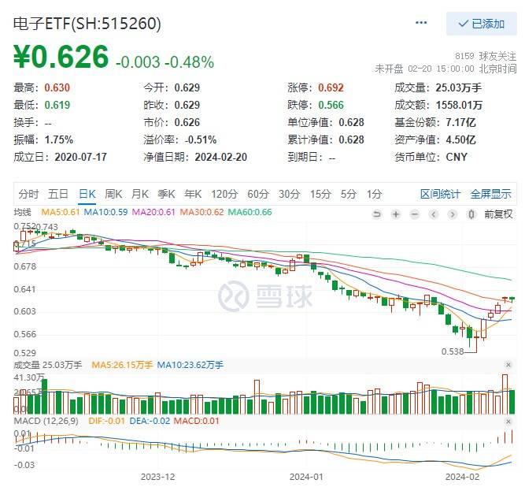Select the 周K weekly chart tab
The width and height of the screenshot is (525, 487).
click(x=113, y=194)
